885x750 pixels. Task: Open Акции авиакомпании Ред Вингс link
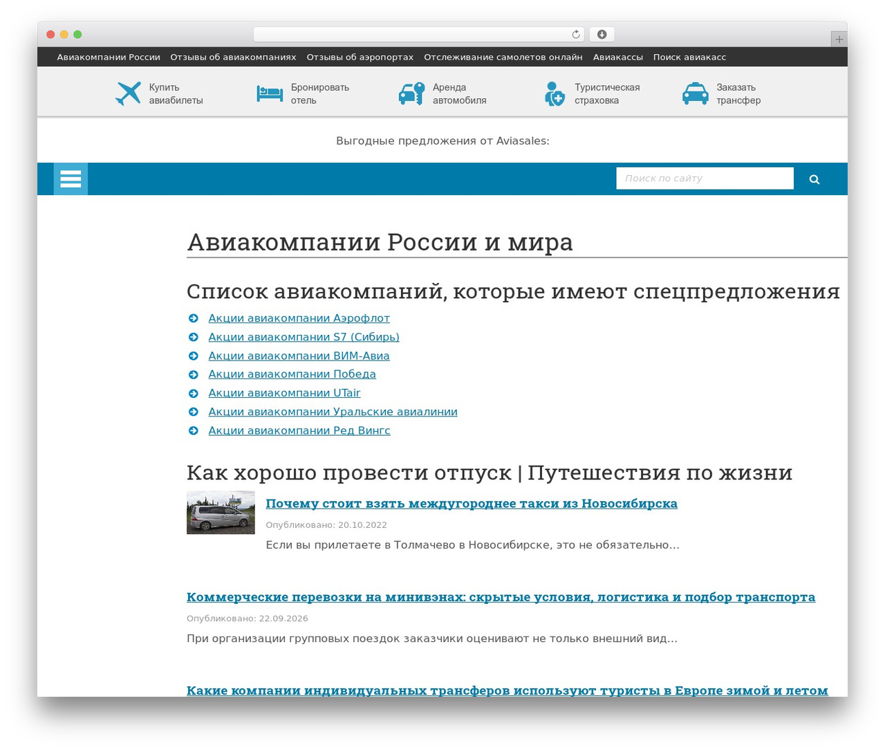[299, 430]
